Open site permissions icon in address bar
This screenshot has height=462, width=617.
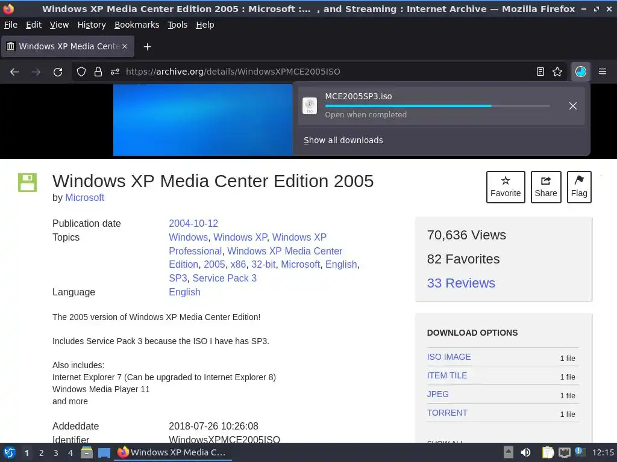tap(115, 72)
